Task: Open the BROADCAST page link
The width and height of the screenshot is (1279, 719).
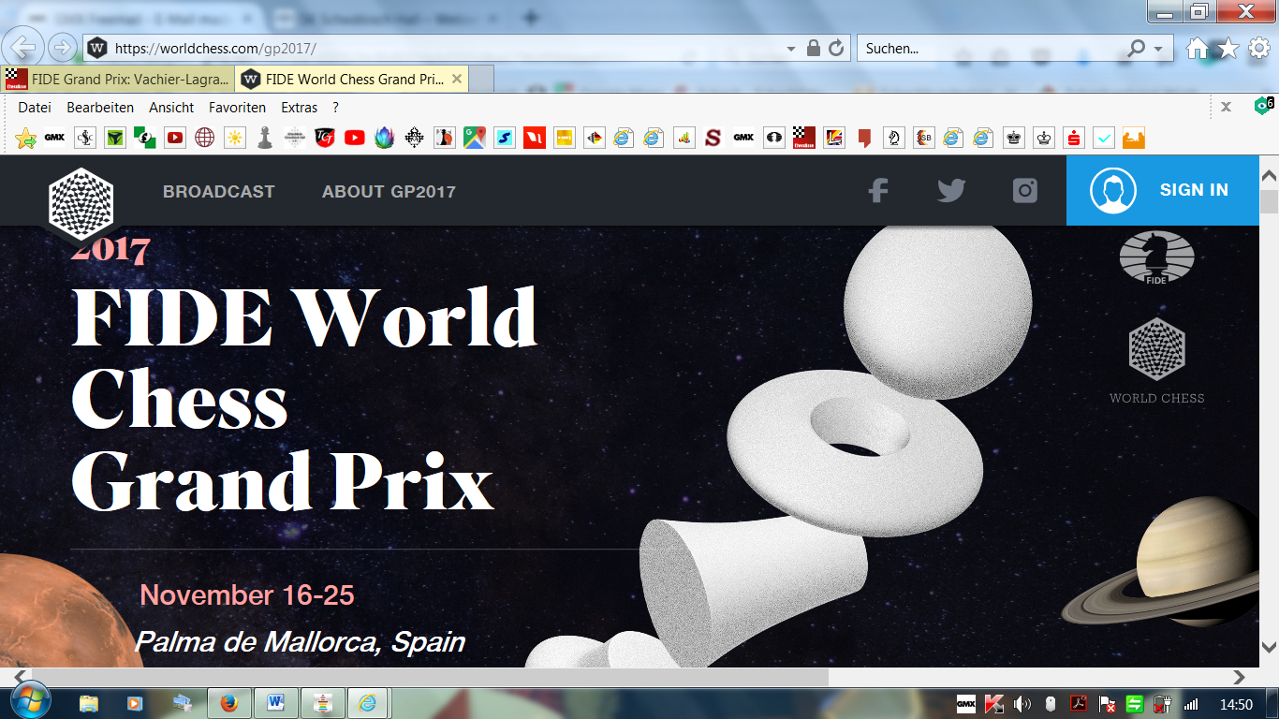Action: coord(219,191)
